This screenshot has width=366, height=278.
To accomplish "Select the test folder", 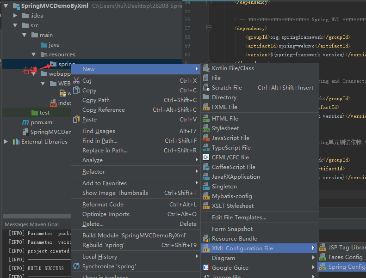I will (41, 113).
